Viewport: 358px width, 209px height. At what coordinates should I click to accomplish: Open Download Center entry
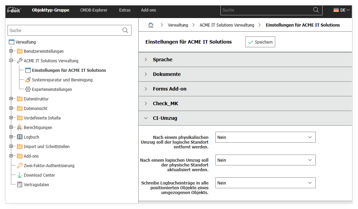39,175
